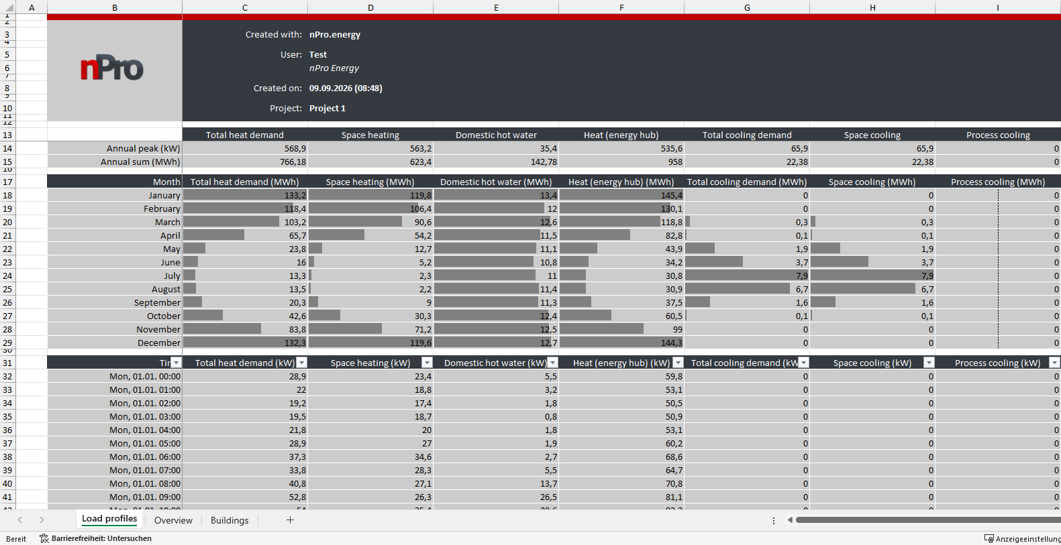
Task: Select column D header
Action: point(370,7)
